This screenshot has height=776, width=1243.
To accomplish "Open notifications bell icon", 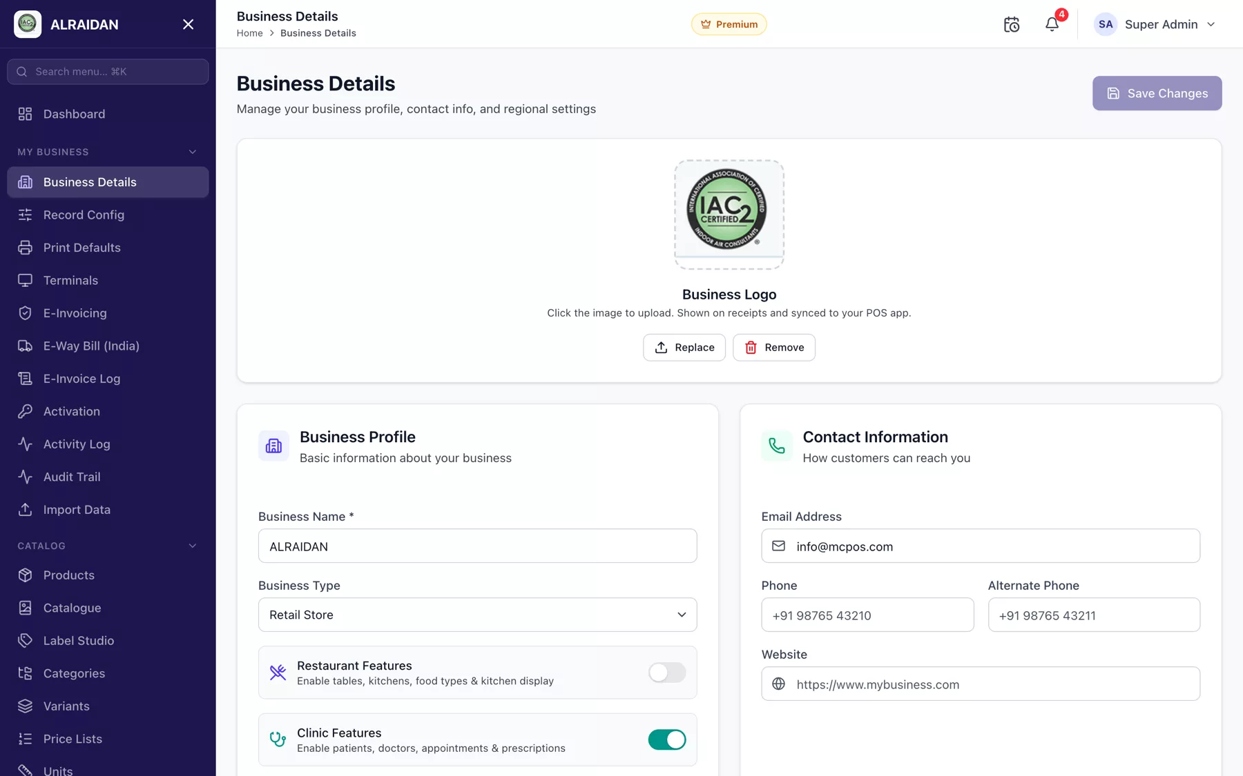I will (1052, 24).
